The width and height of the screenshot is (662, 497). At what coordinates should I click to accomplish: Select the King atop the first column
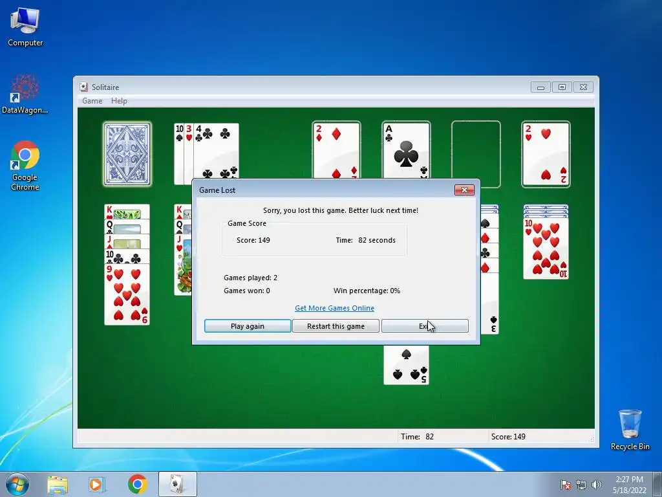(x=127, y=212)
